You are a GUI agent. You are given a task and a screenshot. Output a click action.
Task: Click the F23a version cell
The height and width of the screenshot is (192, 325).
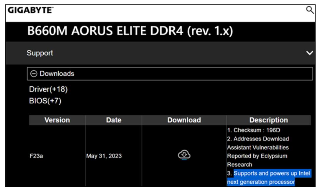pos(36,156)
